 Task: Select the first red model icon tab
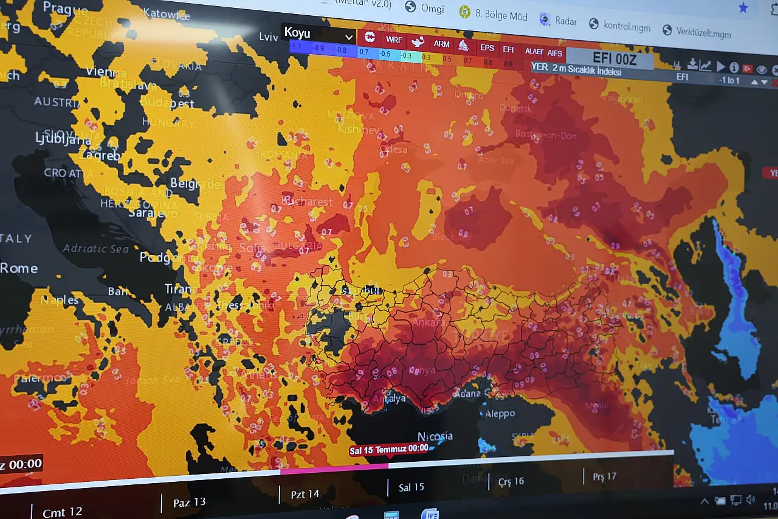click(x=370, y=37)
